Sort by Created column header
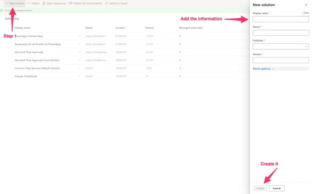 tap(120, 28)
